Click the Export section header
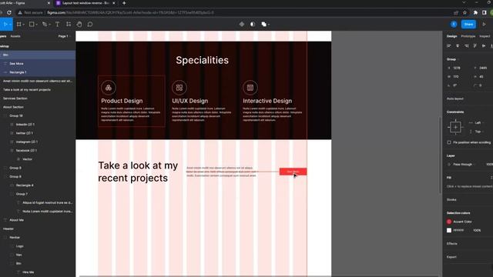Viewport: 493px width, 277px height. click(x=451, y=256)
